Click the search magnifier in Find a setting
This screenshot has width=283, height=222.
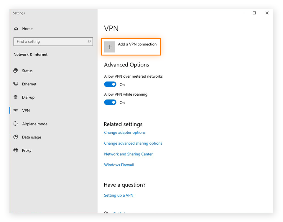coord(89,42)
